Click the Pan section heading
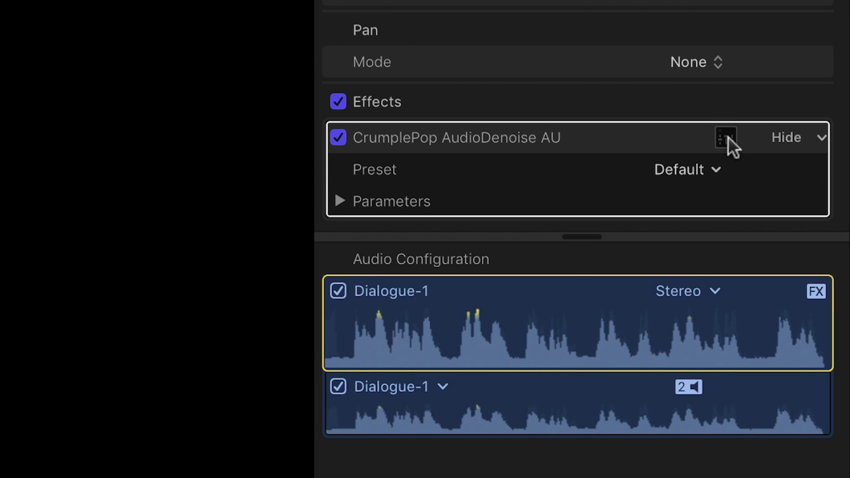This screenshot has height=478, width=850. click(x=365, y=30)
